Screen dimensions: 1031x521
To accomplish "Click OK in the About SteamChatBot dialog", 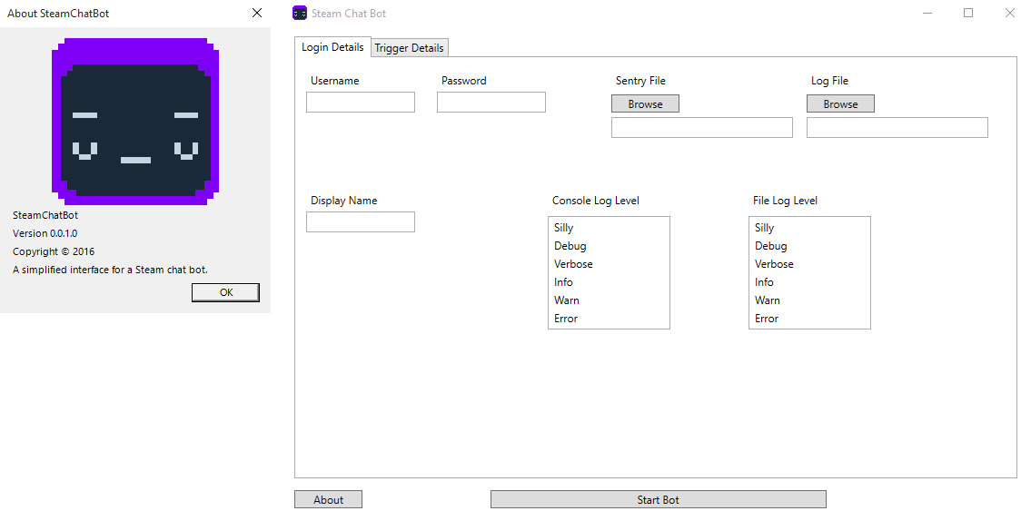I will (x=225, y=292).
